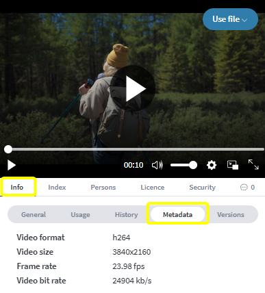
Task: Switch to the Usage sub-tab
Action: tap(80, 215)
